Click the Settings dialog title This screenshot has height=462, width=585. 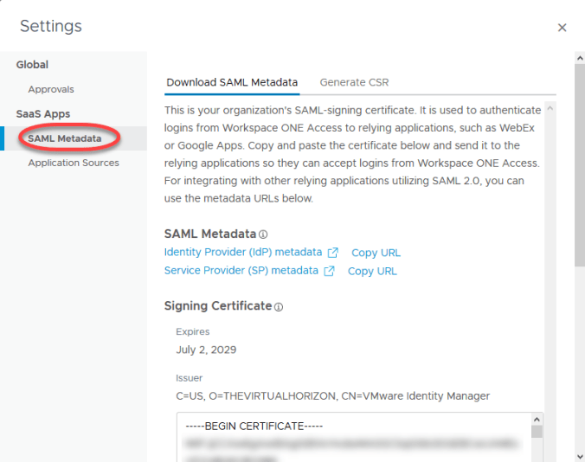(51, 26)
